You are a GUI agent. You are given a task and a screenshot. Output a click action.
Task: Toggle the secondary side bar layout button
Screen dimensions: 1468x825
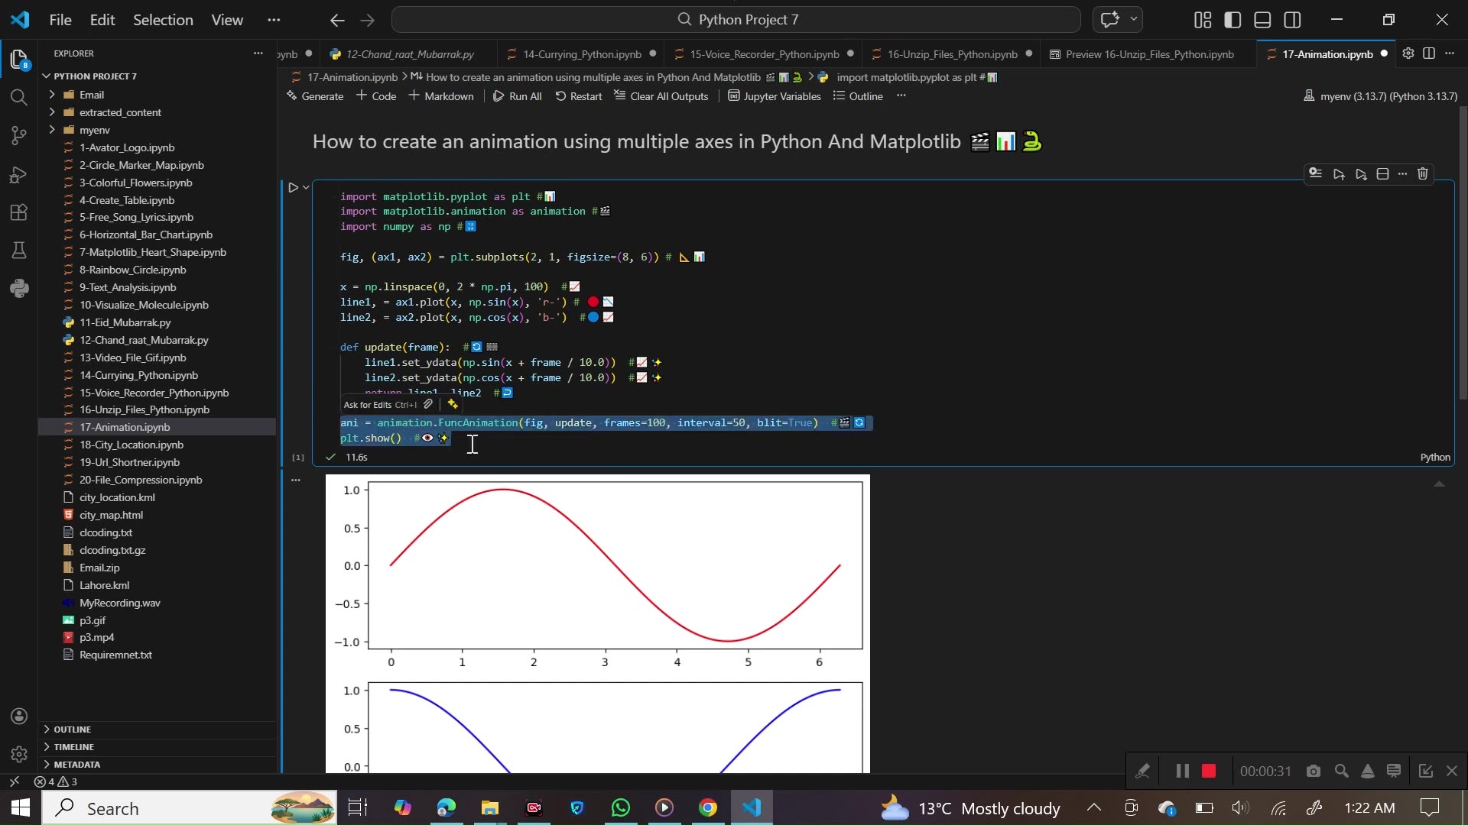coord(1292,20)
